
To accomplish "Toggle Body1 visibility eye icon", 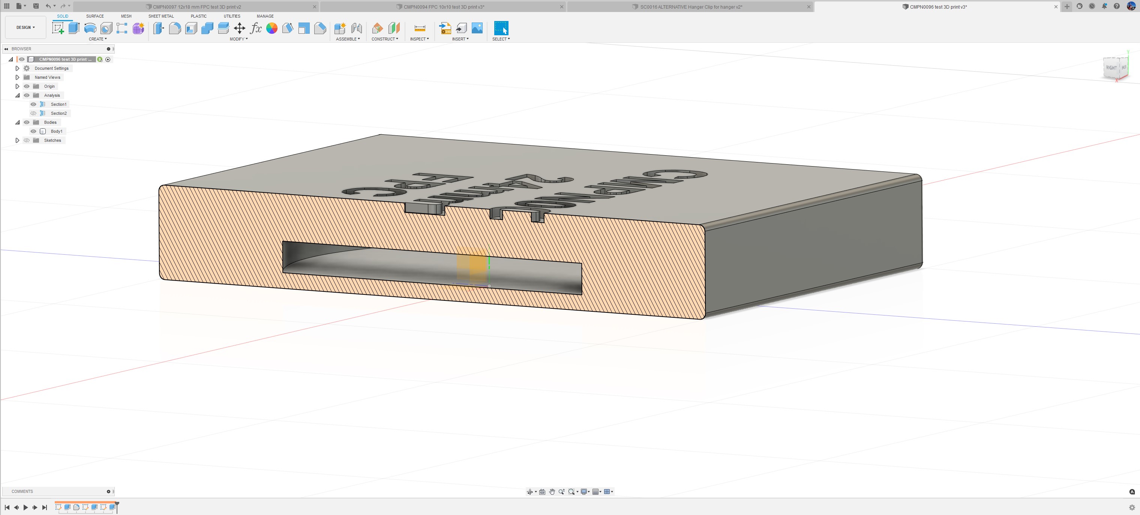I will (x=33, y=132).
